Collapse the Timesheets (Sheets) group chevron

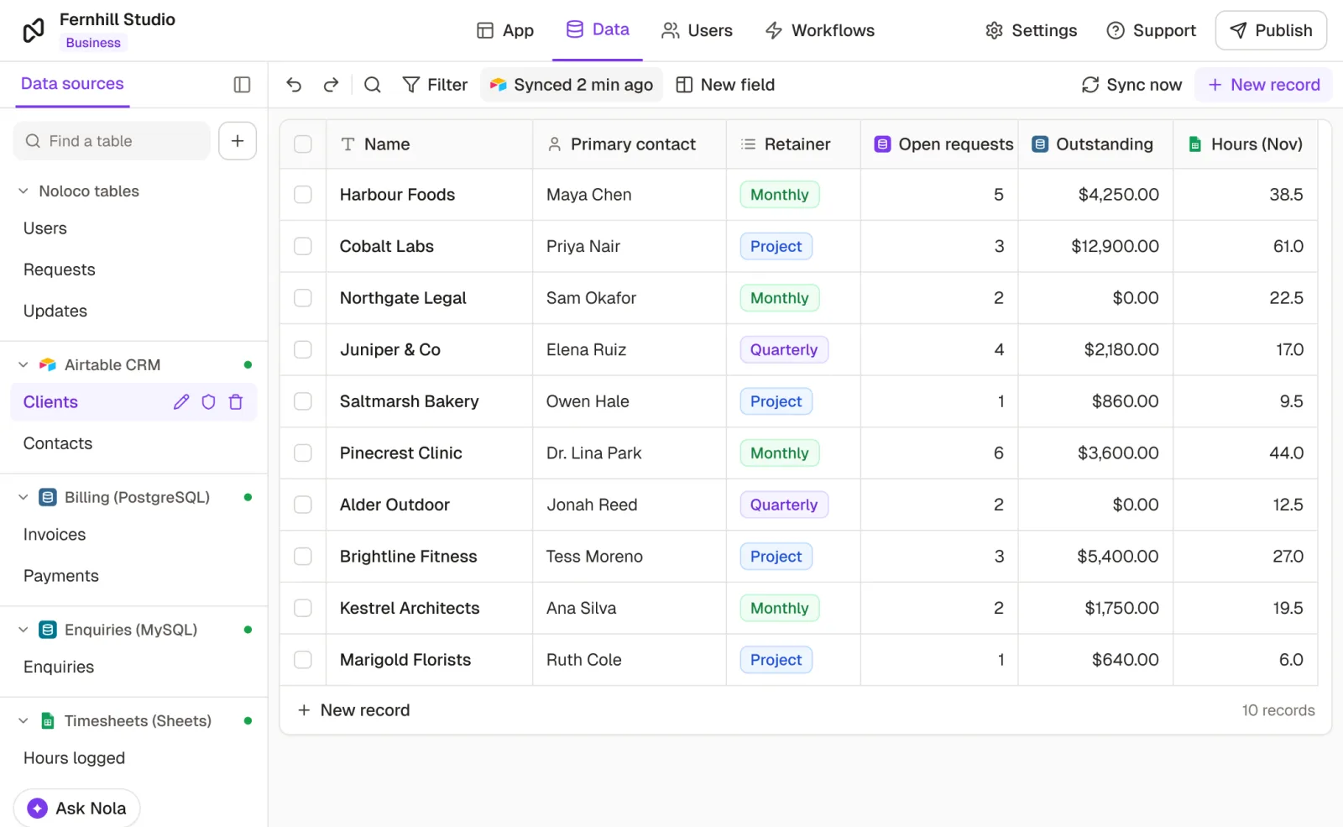pos(24,721)
